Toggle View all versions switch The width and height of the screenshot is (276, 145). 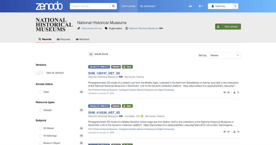[40, 73]
